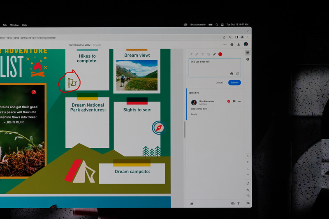Open Control Center in the menu bar
Viewport: 329px width, 219px height.
pyautogui.click(x=222, y=25)
